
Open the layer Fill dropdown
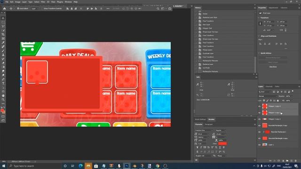click(x=292, y=100)
